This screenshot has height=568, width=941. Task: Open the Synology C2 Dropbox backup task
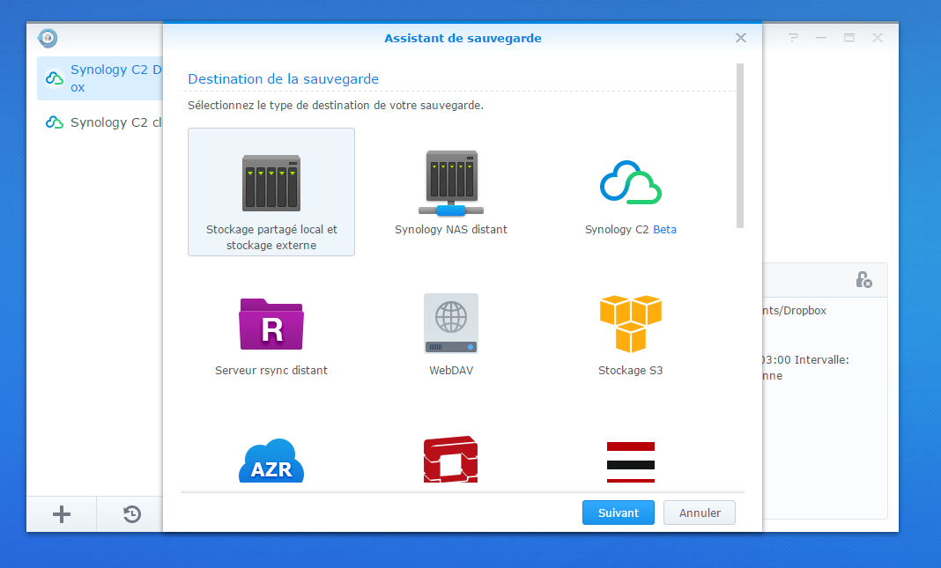(x=101, y=78)
